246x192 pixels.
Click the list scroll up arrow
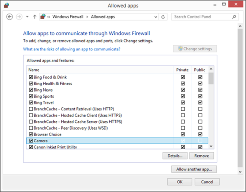coord(211,69)
